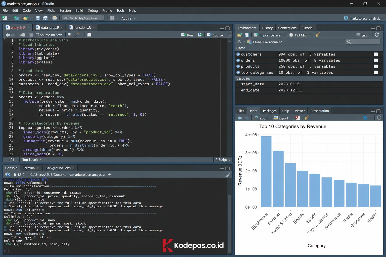
Task: View the customers data frame table icon
Action: point(376,54)
